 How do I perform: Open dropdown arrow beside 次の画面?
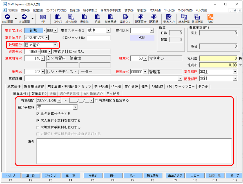[x=32, y=19]
